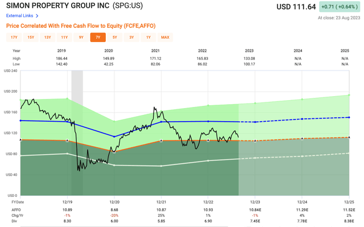
Task: Click orange AFFO line triangle at 12/21
Action: pos(161,141)
